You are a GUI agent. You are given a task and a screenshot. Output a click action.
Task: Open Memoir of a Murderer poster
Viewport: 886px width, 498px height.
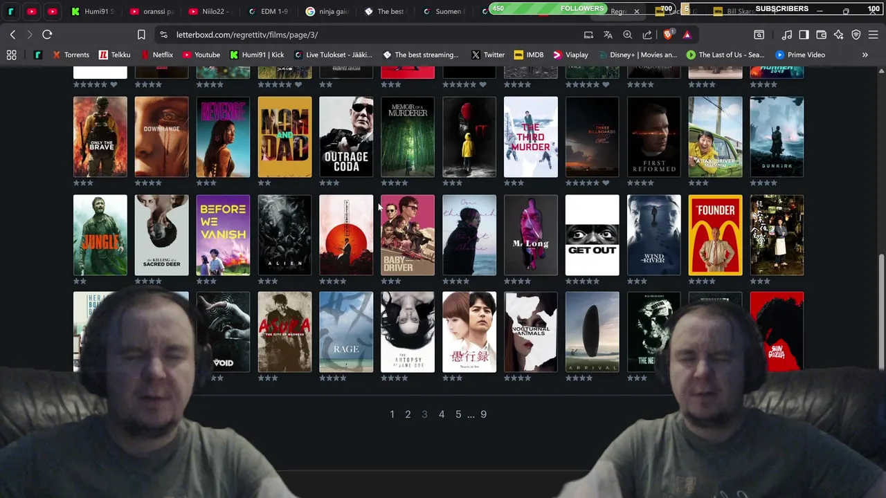[x=408, y=137]
